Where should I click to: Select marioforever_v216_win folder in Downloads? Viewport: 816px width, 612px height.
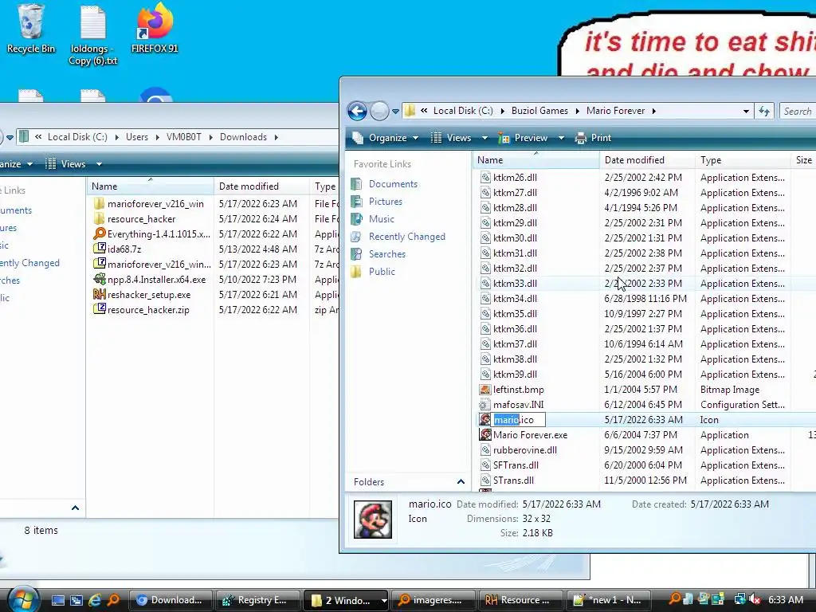[x=155, y=204]
